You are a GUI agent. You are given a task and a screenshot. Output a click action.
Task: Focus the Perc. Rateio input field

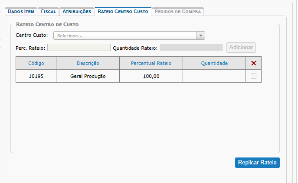pos(79,48)
